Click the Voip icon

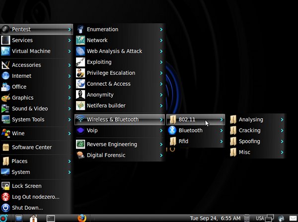point(80,130)
